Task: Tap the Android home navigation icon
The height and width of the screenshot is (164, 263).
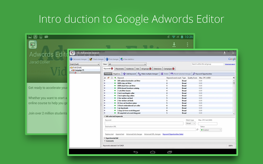Action: (153, 152)
